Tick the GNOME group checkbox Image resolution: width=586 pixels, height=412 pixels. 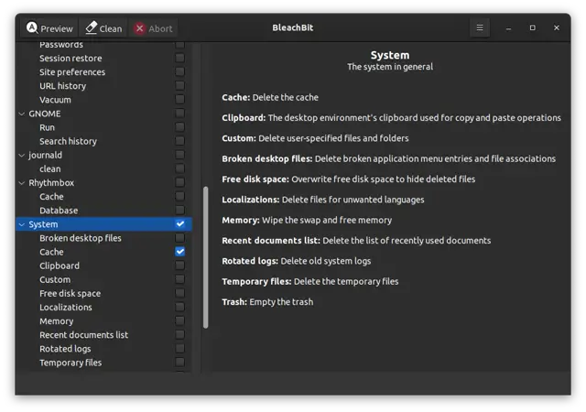180,114
